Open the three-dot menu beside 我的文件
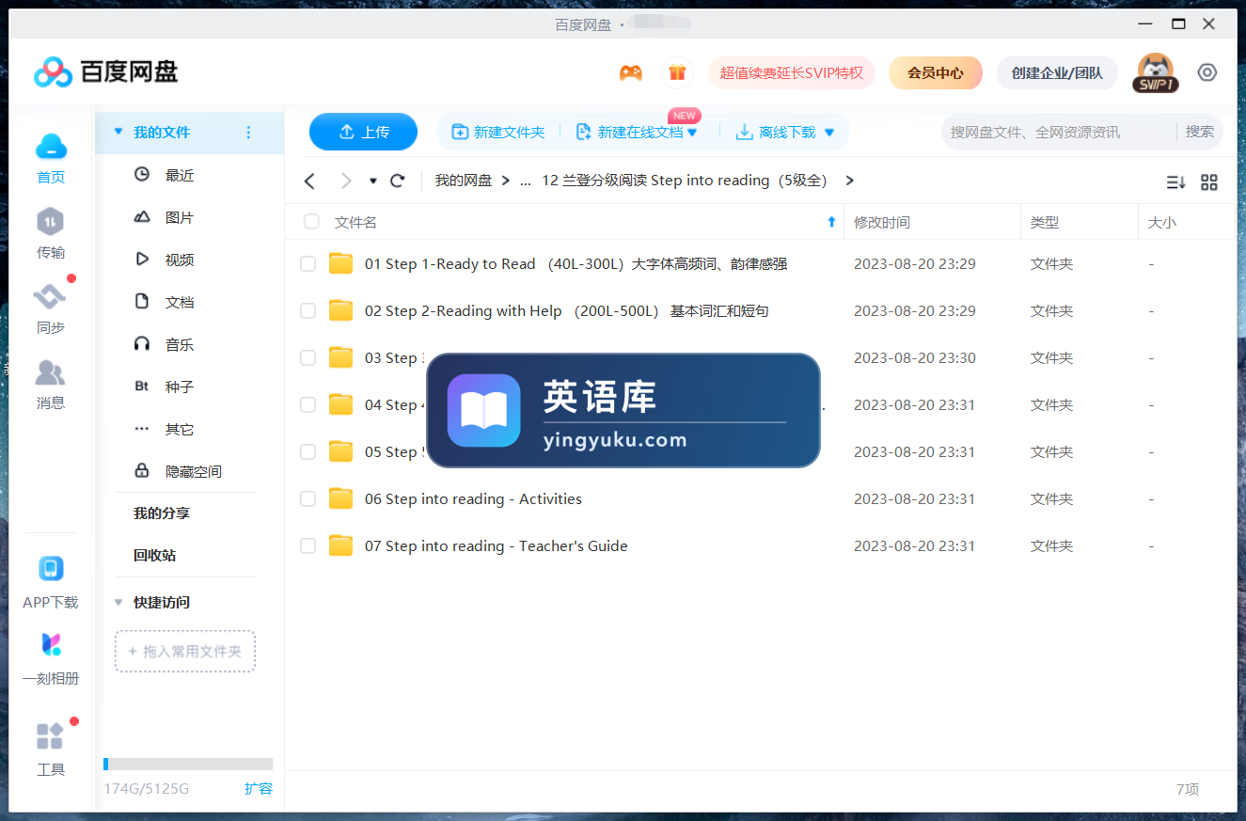Viewport: 1246px width, 821px height. point(248,133)
